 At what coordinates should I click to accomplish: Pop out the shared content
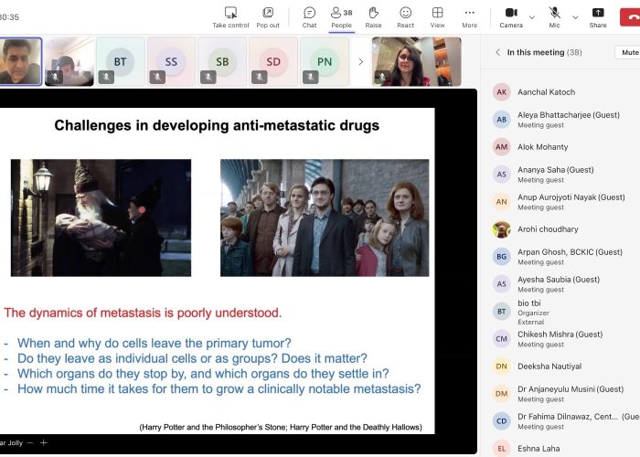click(268, 17)
